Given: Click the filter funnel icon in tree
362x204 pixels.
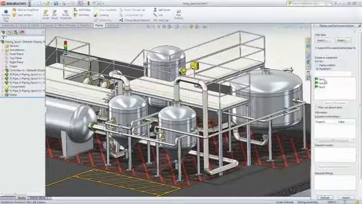Looking at the screenshot, I should click(x=3, y=37).
